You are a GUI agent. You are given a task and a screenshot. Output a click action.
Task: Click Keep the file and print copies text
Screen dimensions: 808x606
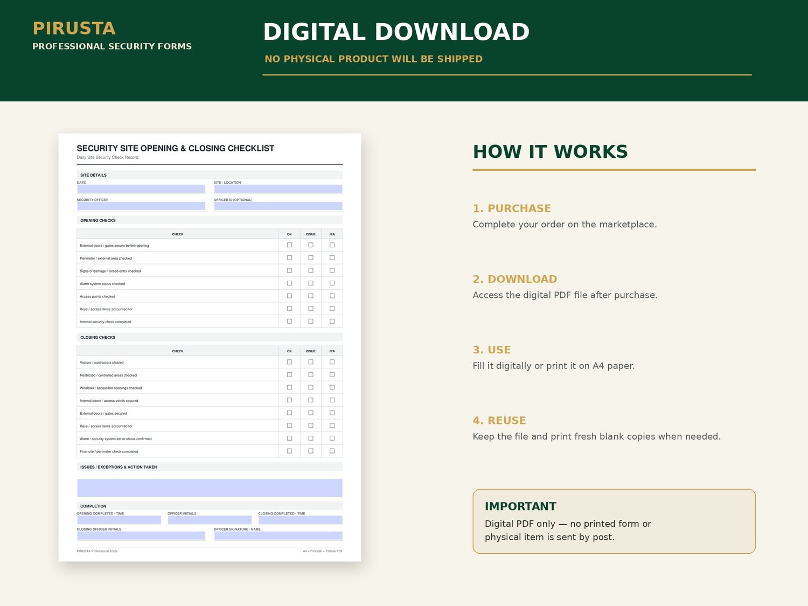point(597,436)
